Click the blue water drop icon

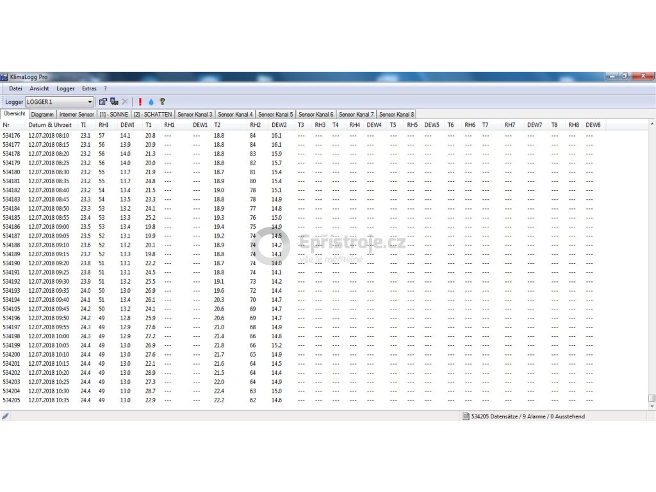click(151, 102)
